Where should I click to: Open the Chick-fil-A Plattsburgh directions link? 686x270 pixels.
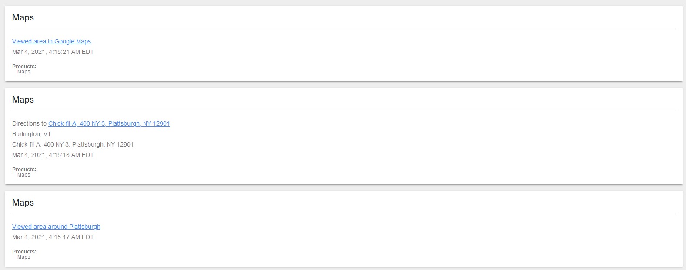pos(109,123)
